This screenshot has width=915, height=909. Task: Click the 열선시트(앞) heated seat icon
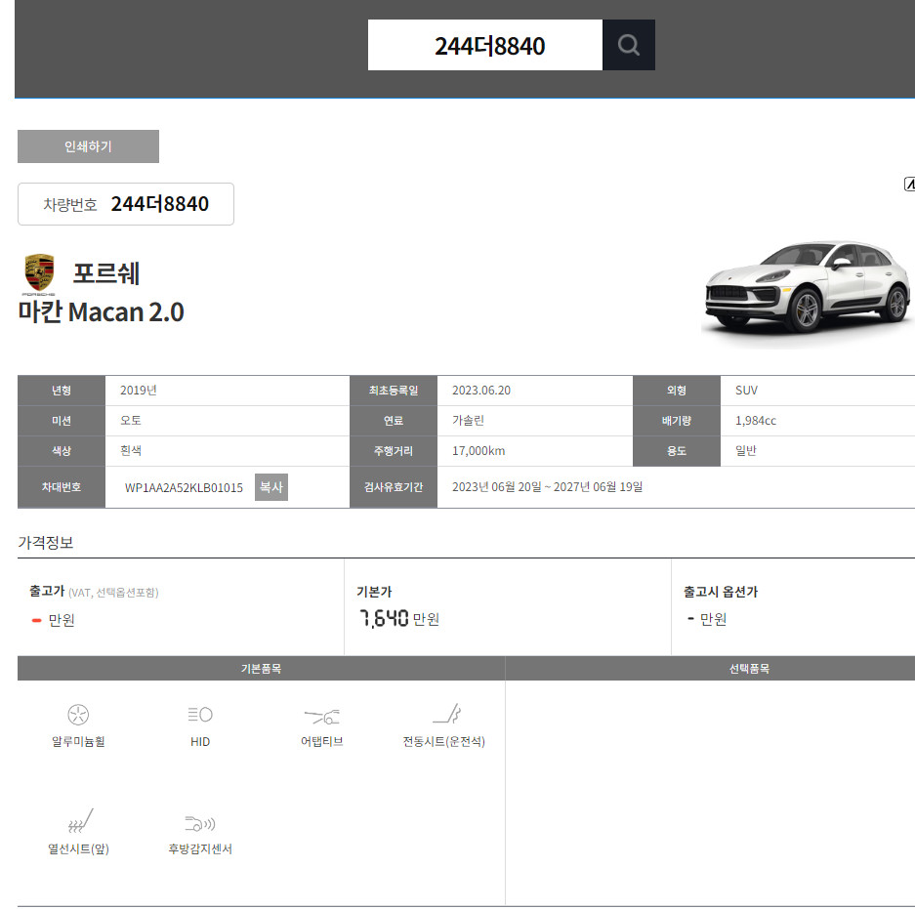[80, 821]
